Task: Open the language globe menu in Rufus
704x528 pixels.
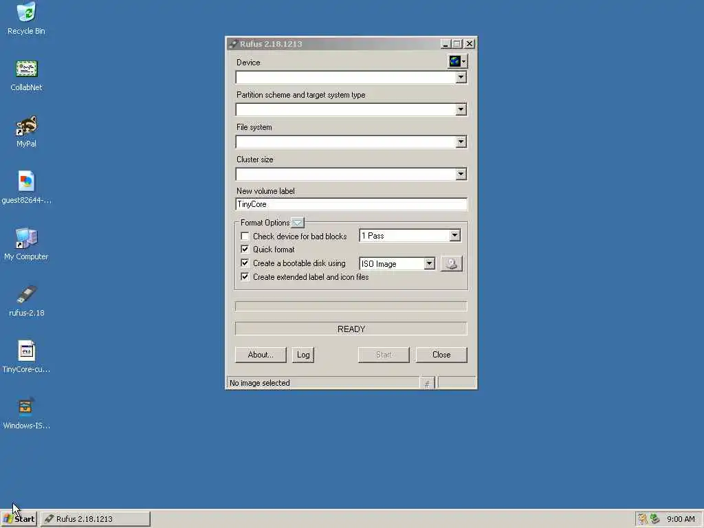Action: pos(457,61)
